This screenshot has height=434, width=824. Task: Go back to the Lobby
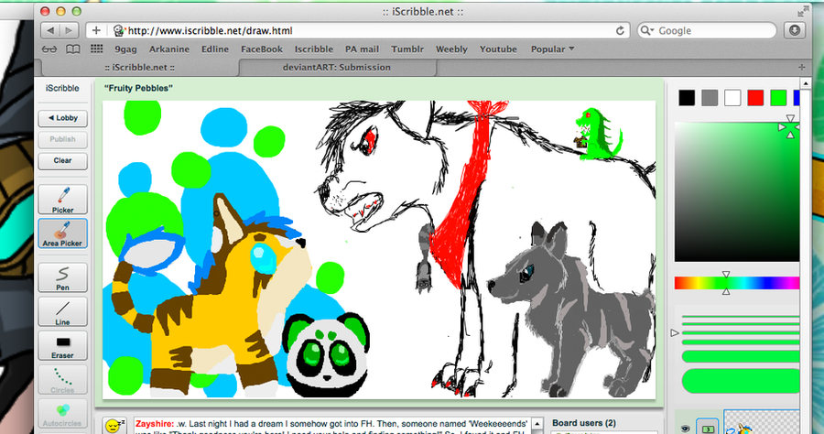coord(62,118)
